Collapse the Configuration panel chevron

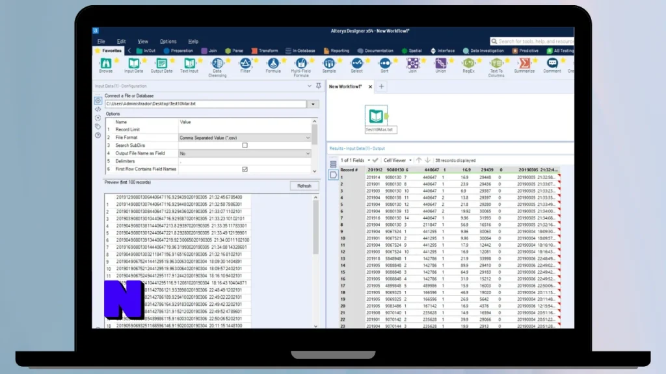[x=309, y=86]
